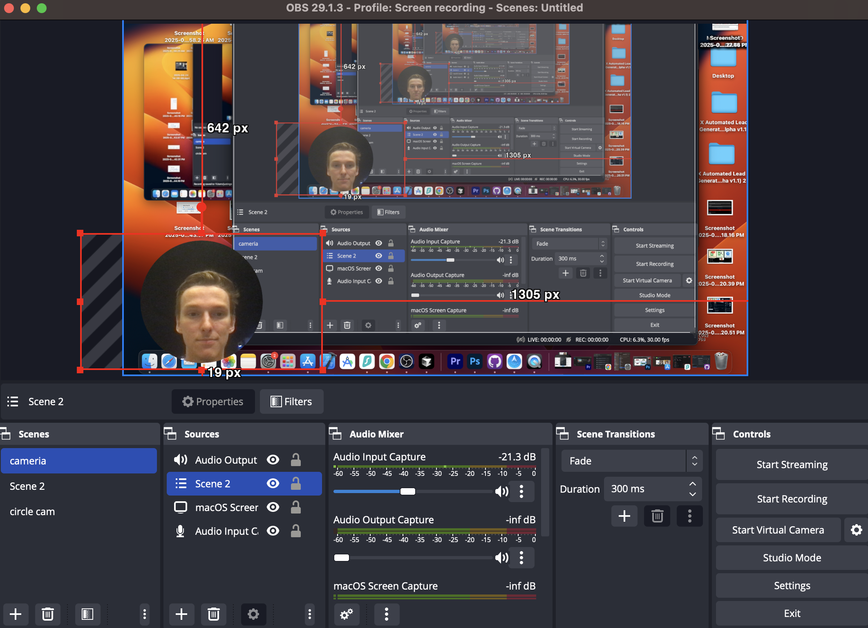The height and width of the screenshot is (628, 868).
Task: Click the Audio Output speaker source icon
Action: coord(180,460)
